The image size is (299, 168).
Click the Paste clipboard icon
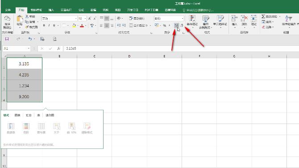pyautogui.click(x=20, y=19)
